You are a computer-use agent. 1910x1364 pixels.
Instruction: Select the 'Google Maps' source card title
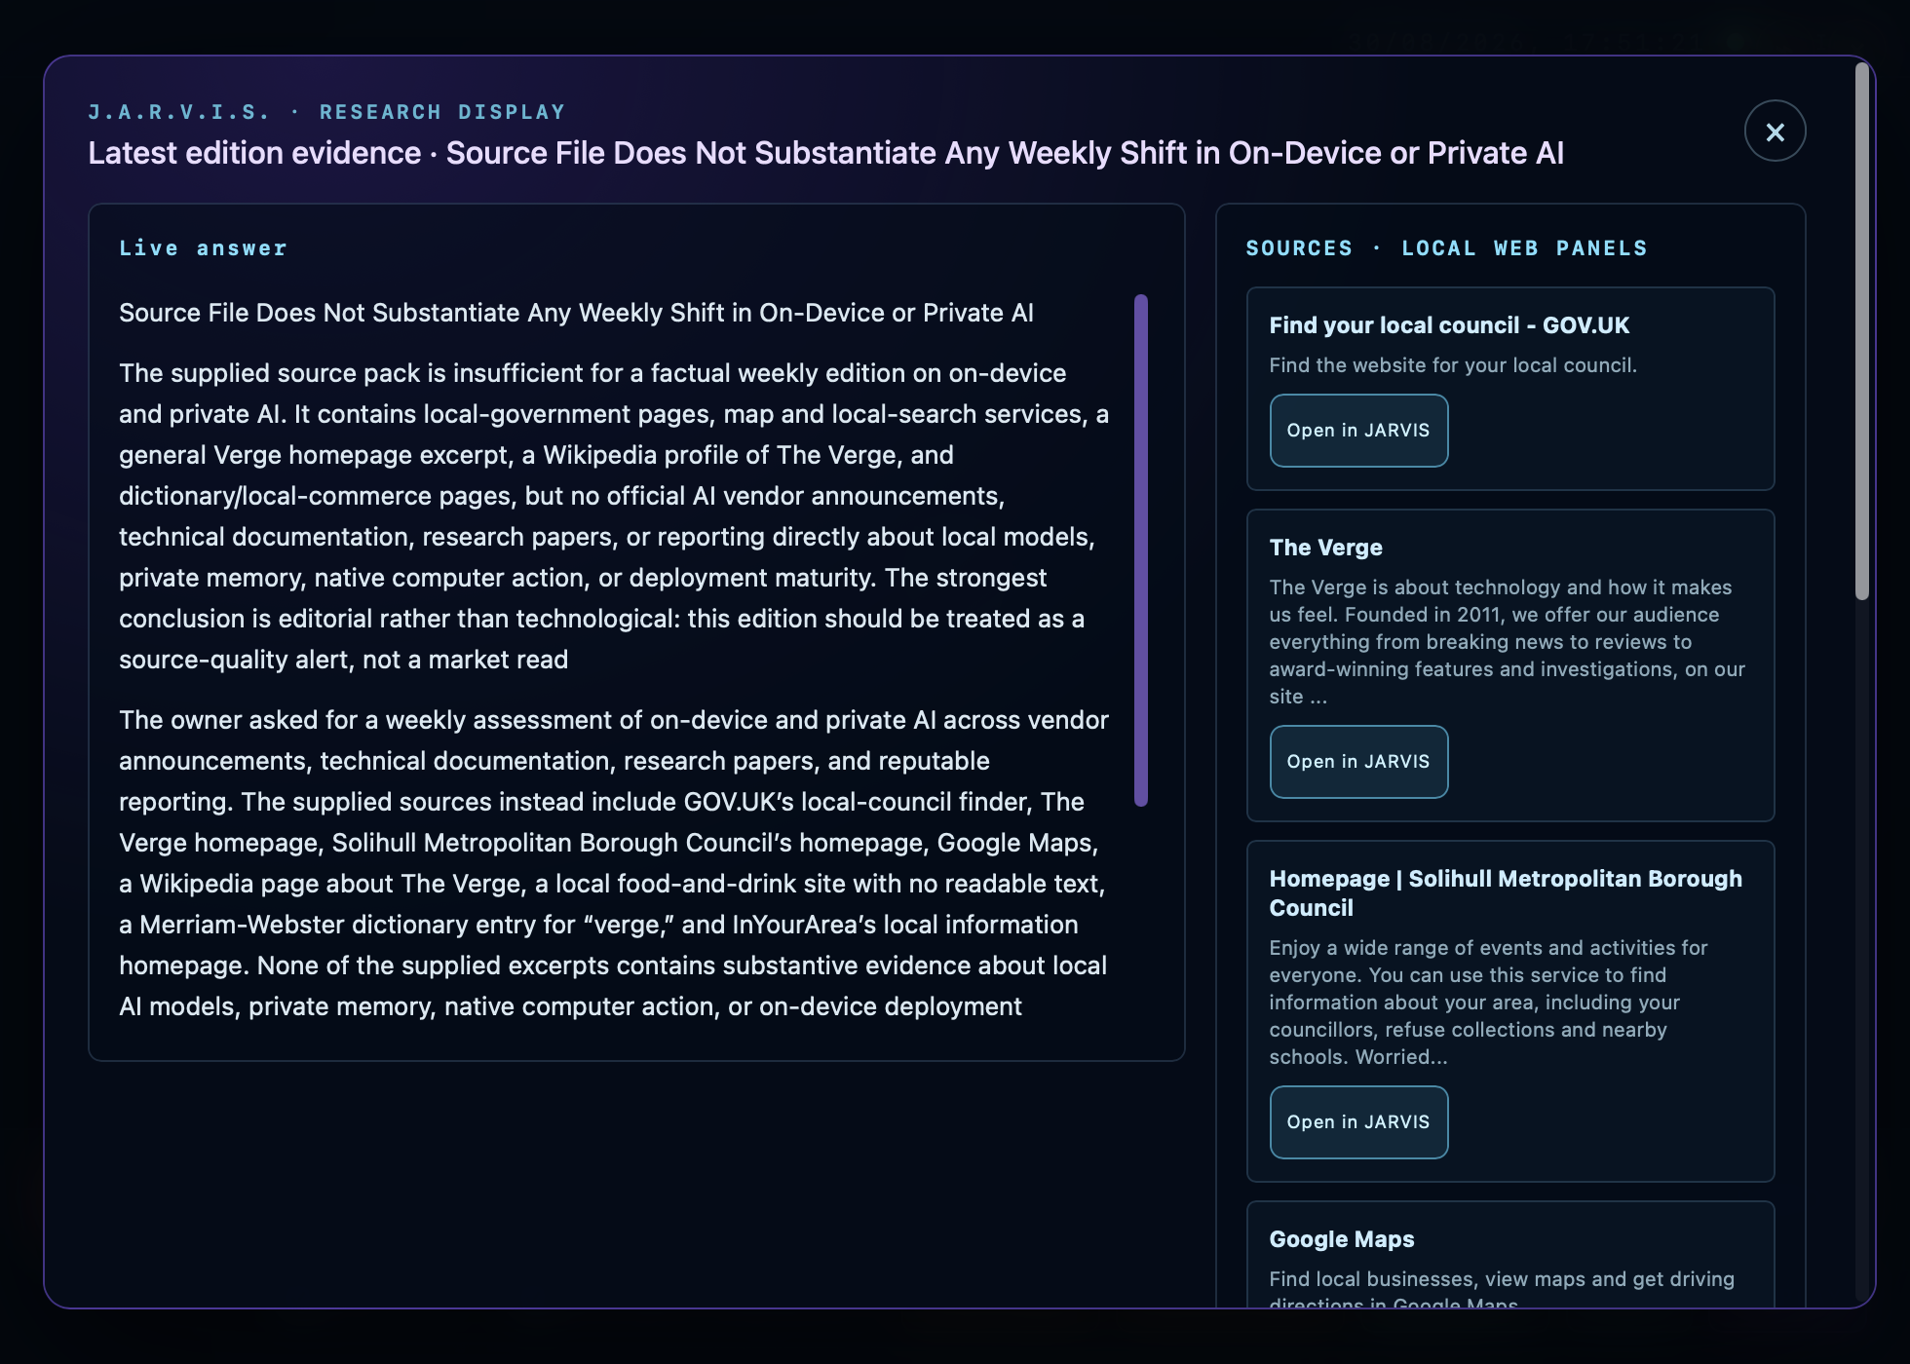(1342, 1239)
